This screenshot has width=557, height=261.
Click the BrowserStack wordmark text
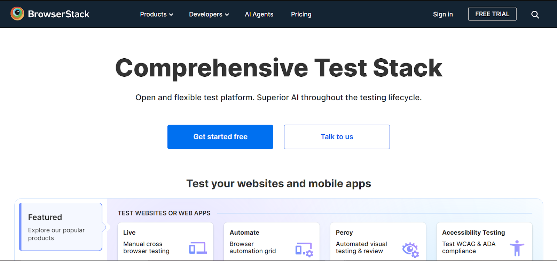[x=58, y=14]
